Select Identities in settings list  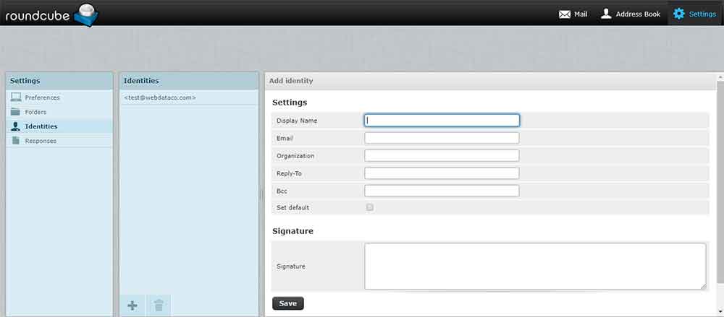(x=41, y=126)
